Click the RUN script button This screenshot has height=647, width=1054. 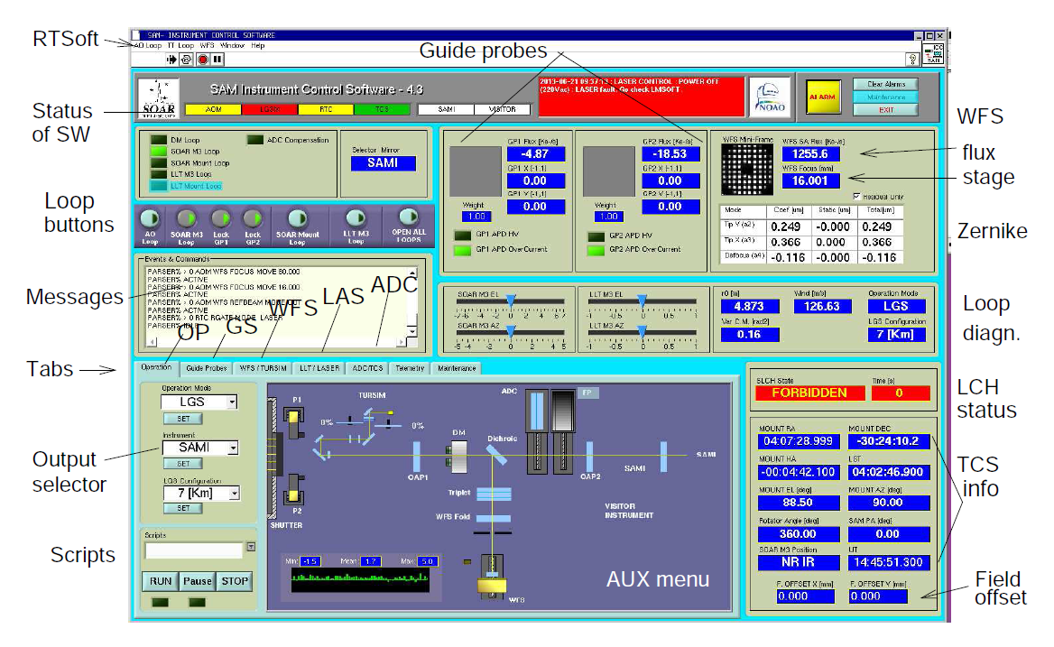pos(161,581)
